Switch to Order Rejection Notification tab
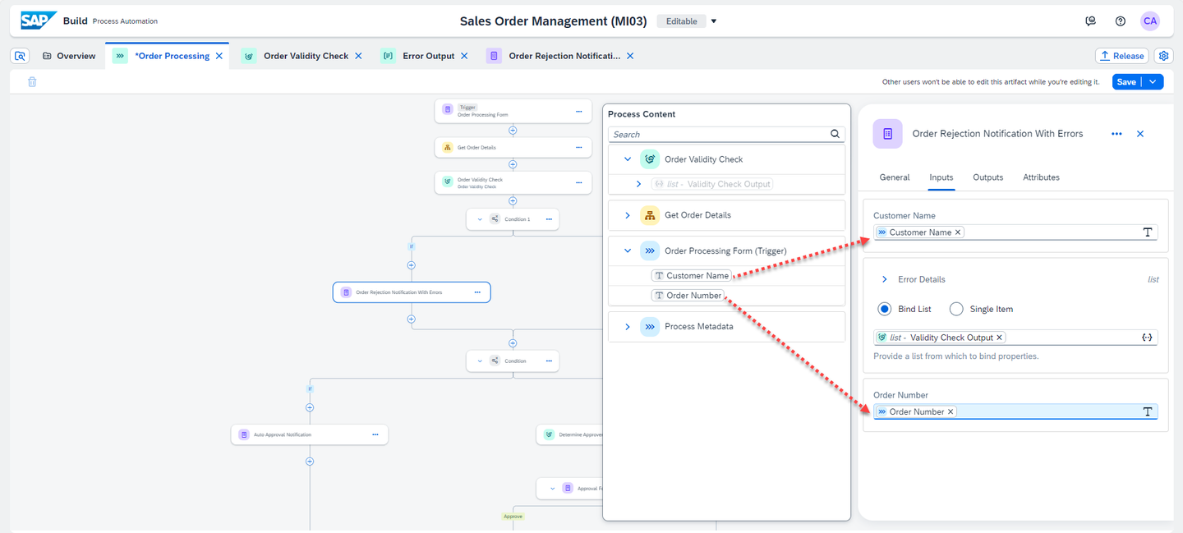The image size is (1183, 533). (564, 56)
